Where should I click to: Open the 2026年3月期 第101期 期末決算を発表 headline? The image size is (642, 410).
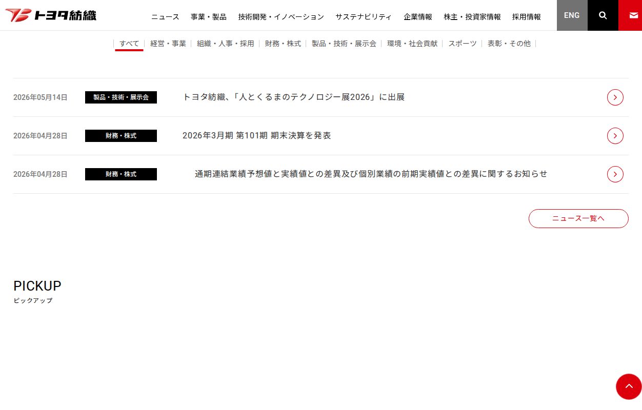(x=257, y=136)
